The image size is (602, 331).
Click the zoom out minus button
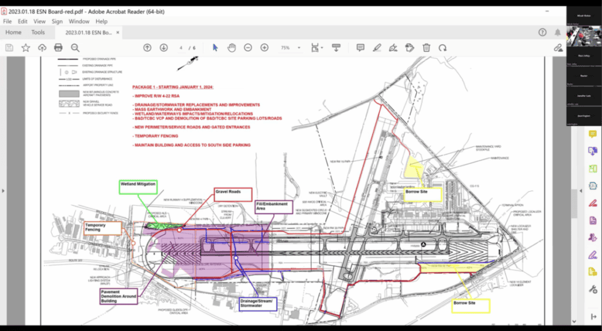[248, 48]
